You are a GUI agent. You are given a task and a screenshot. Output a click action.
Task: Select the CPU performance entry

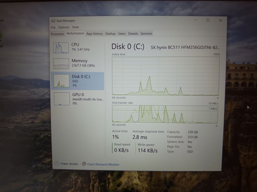pos(78,48)
